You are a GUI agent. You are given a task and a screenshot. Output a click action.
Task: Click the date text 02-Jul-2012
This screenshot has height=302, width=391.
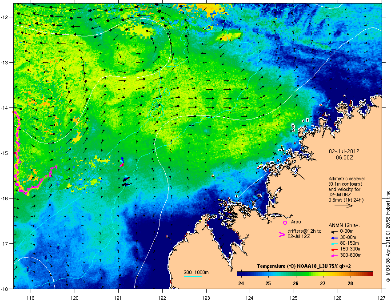(344, 151)
